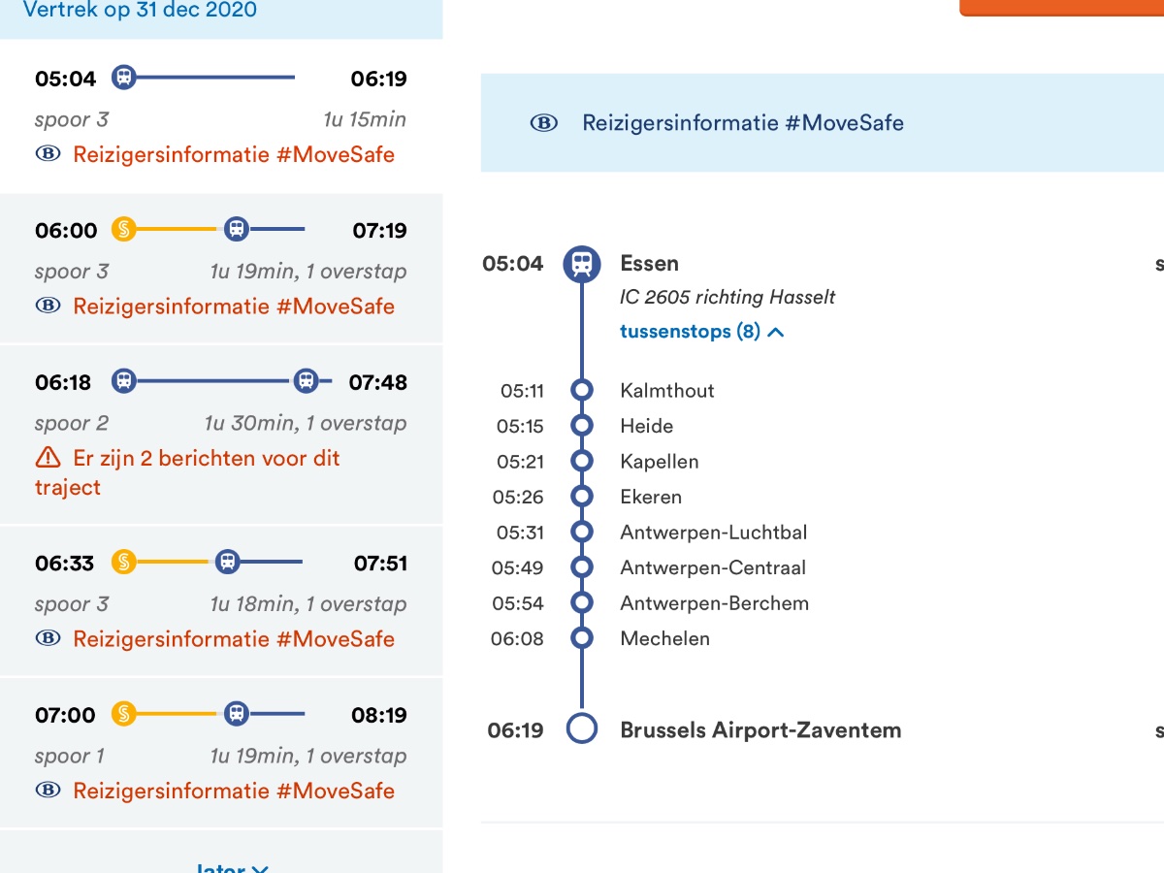Click the orange button at the top right

click(x=1061, y=7)
